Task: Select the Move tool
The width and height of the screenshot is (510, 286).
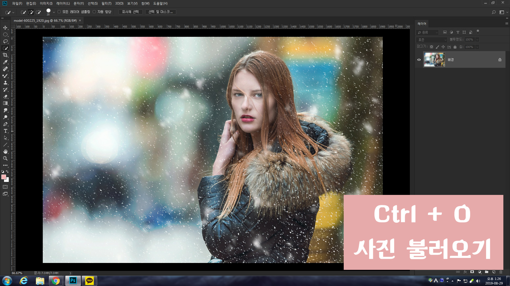Action: tap(5, 28)
